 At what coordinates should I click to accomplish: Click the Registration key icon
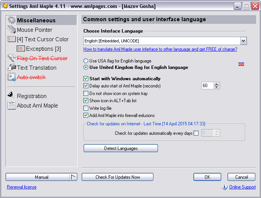pos(11,96)
